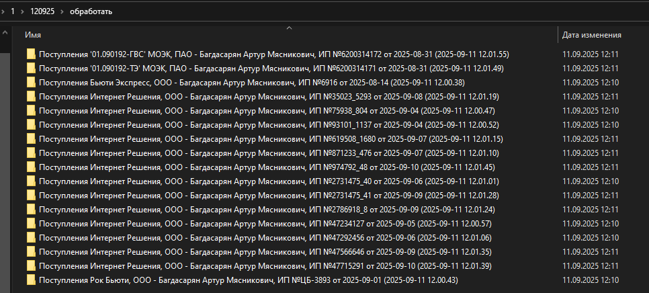Viewport: 649px width, 293px height.
Task: Click folder icon of Рок Бьюти №ЦБ-3893
Action: (31, 280)
